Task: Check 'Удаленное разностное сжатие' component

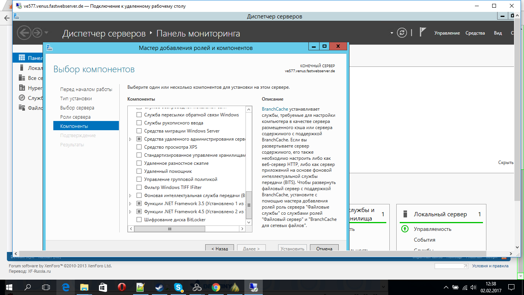Action: [139, 163]
